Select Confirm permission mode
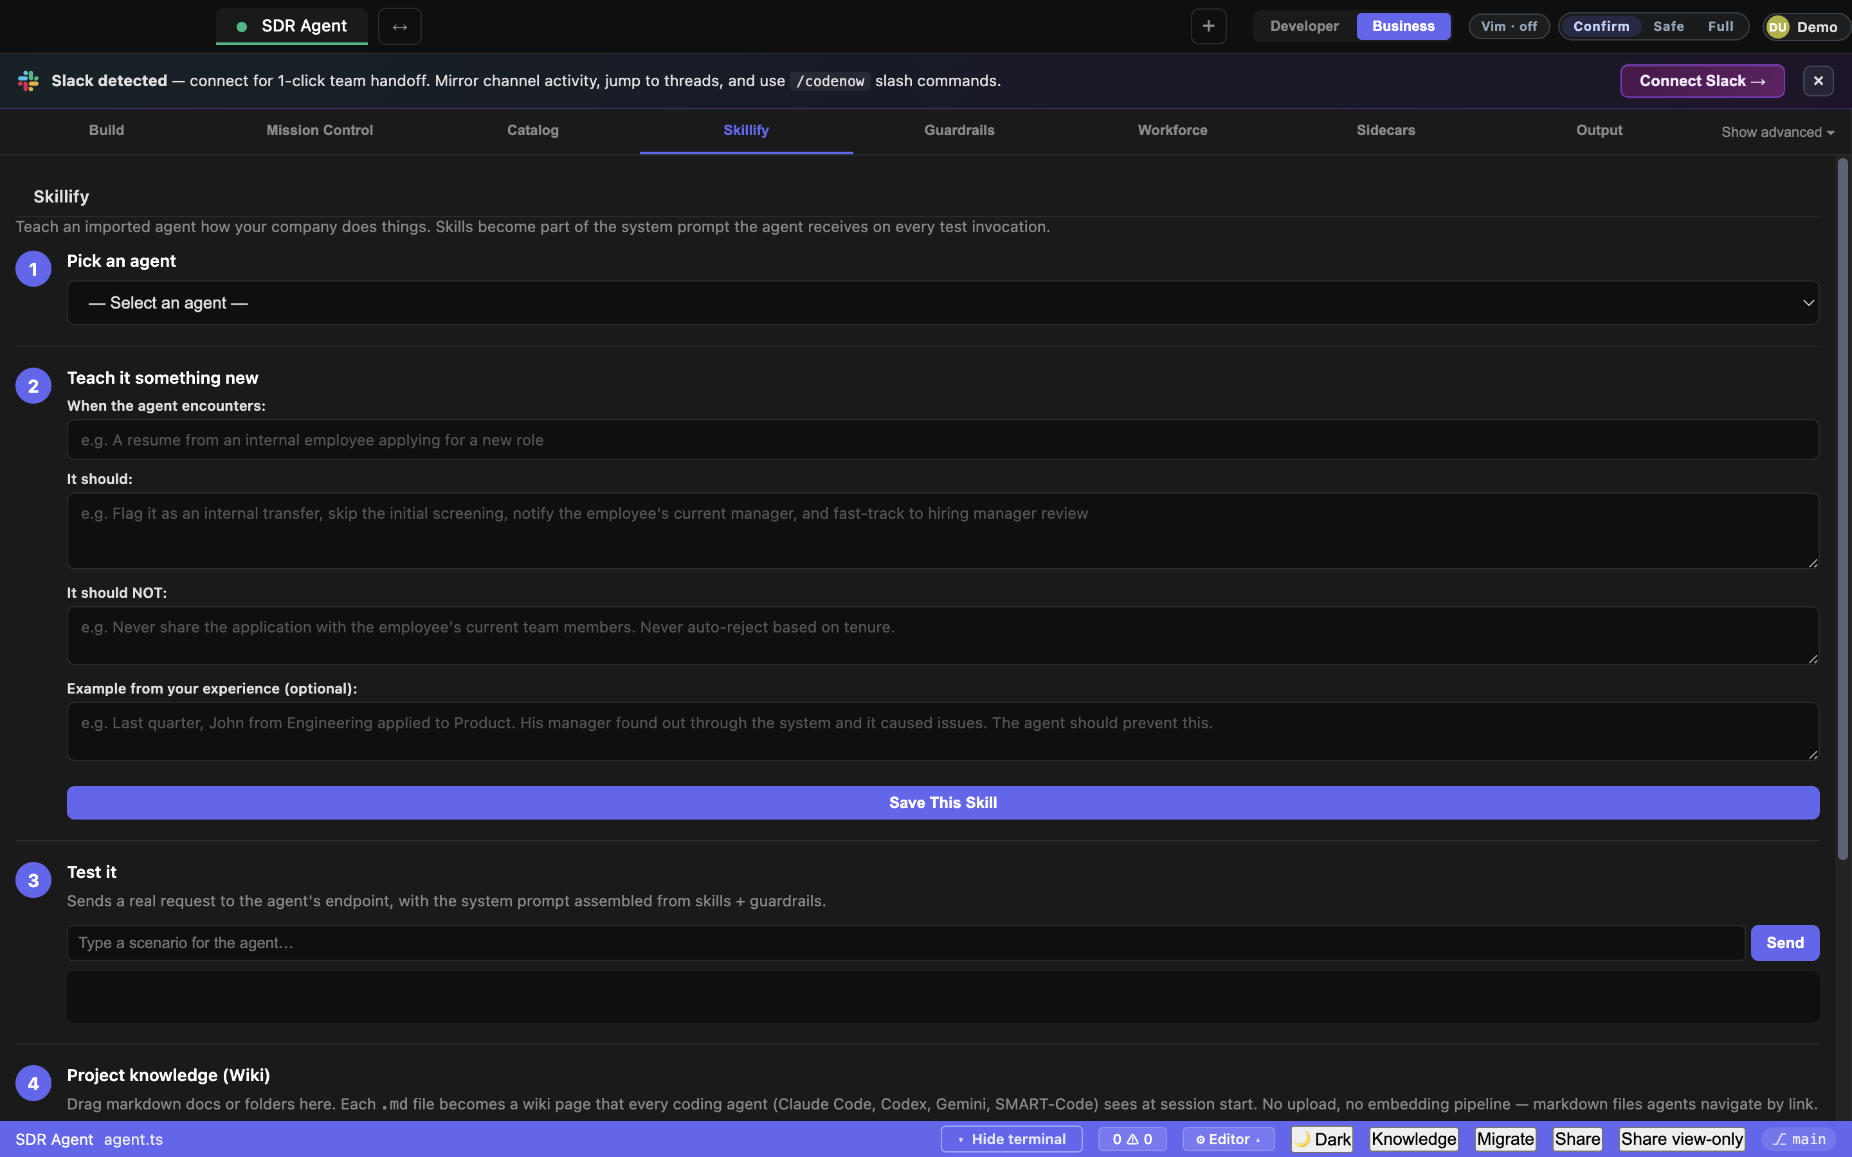 point(1601,26)
